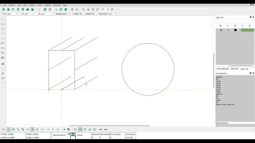The height and width of the screenshot is (143, 255).
Task: Click Restrict Orthogonal icon
Action: coord(58,129)
